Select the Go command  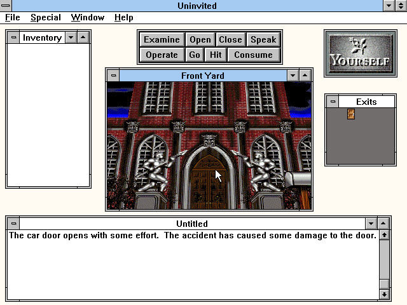coord(195,55)
